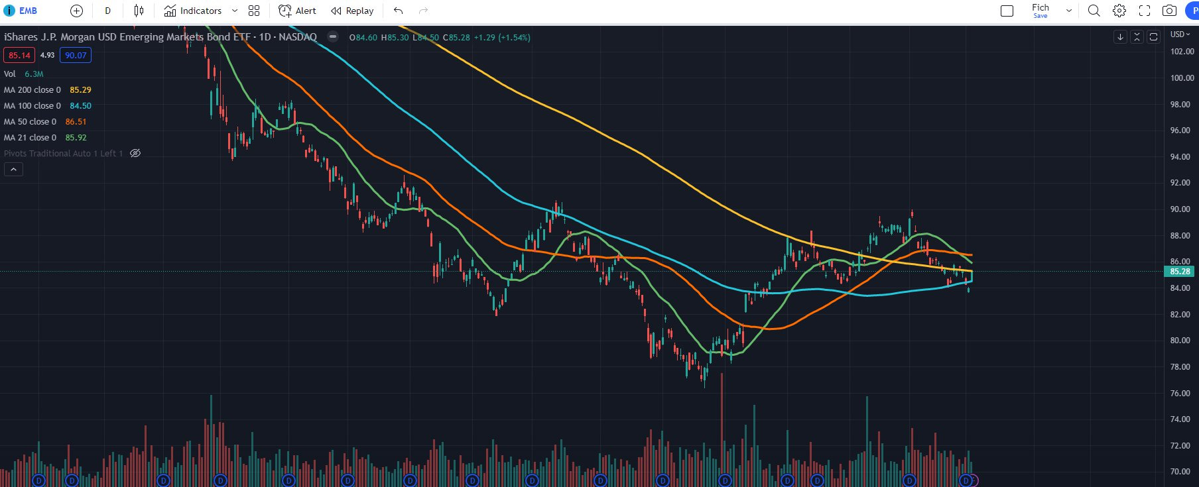Click the D dividend marker under tallest red volume bar
The width and height of the screenshot is (1199, 487).
coord(725,480)
